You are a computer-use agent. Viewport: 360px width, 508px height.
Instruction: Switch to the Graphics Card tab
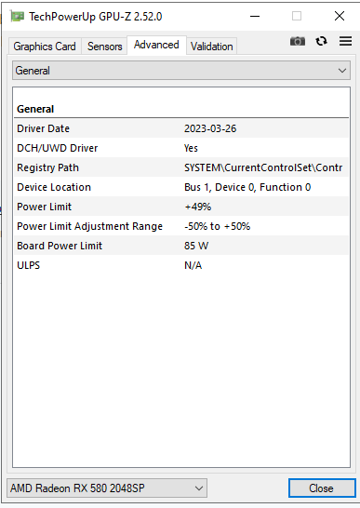tap(45, 47)
